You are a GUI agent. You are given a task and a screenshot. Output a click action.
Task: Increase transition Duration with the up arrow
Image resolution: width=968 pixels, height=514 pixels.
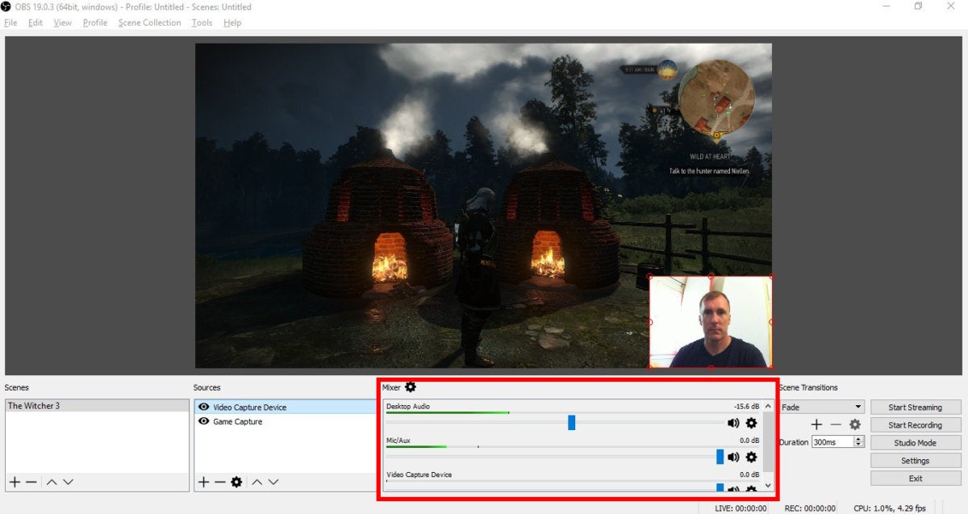858,439
